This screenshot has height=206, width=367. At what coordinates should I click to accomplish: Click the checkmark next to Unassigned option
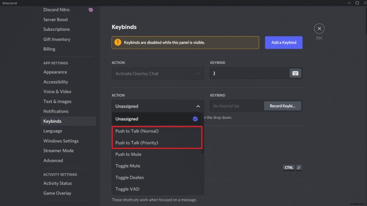195,119
